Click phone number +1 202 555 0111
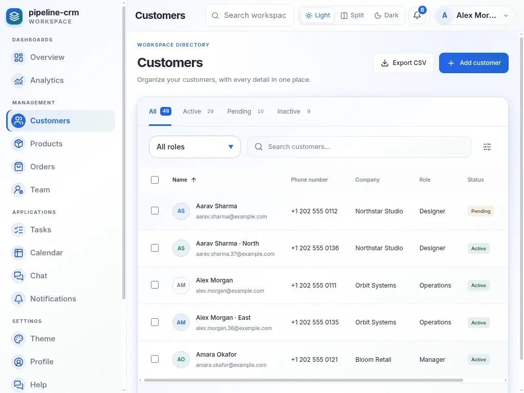 pyautogui.click(x=314, y=286)
